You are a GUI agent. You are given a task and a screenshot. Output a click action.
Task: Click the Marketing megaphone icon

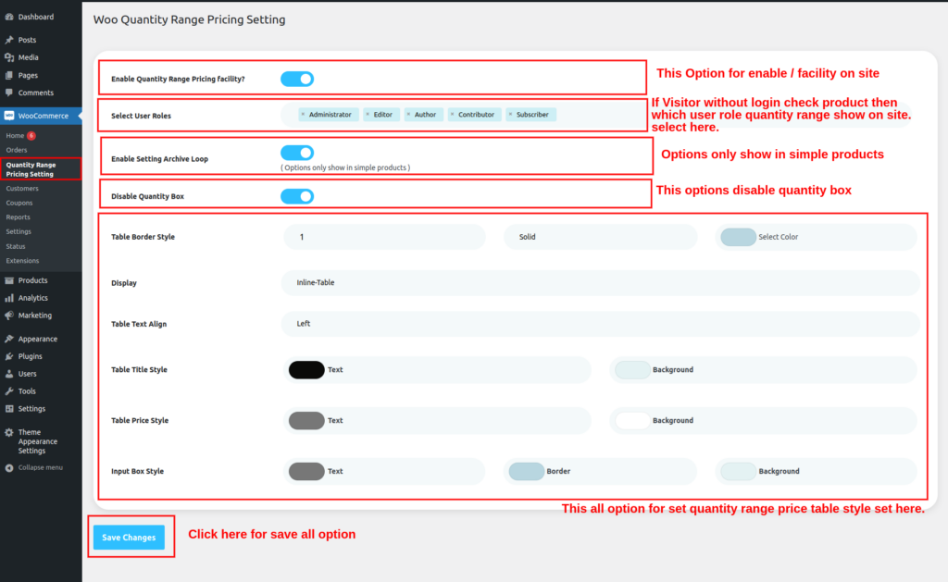click(9, 316)
